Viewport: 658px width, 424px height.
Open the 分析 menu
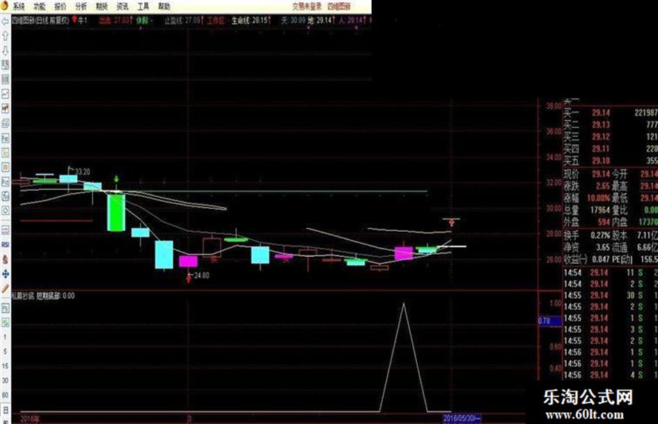pyautogui.click(x=81, y=6)
